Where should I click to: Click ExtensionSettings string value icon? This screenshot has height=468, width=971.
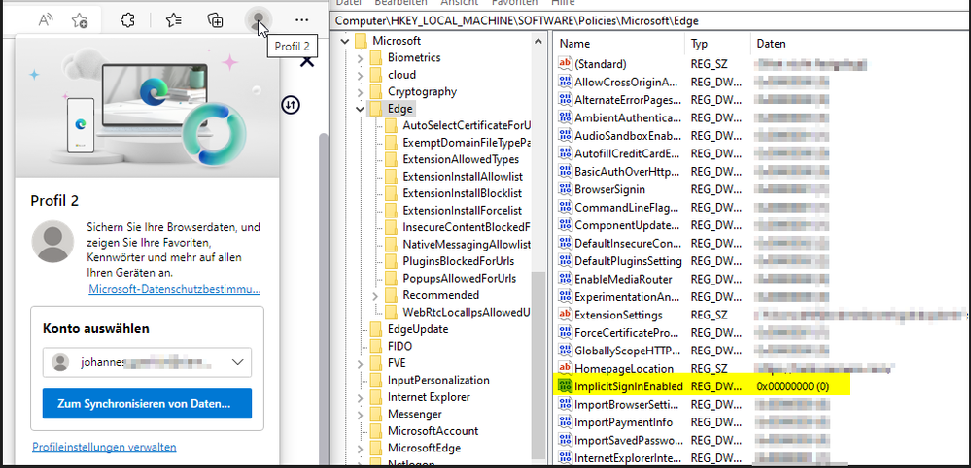click(x=565, y=315)
